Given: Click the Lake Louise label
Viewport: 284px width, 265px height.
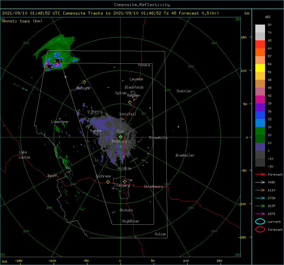Looking at the screenshot, I should (x=24, y=155).
